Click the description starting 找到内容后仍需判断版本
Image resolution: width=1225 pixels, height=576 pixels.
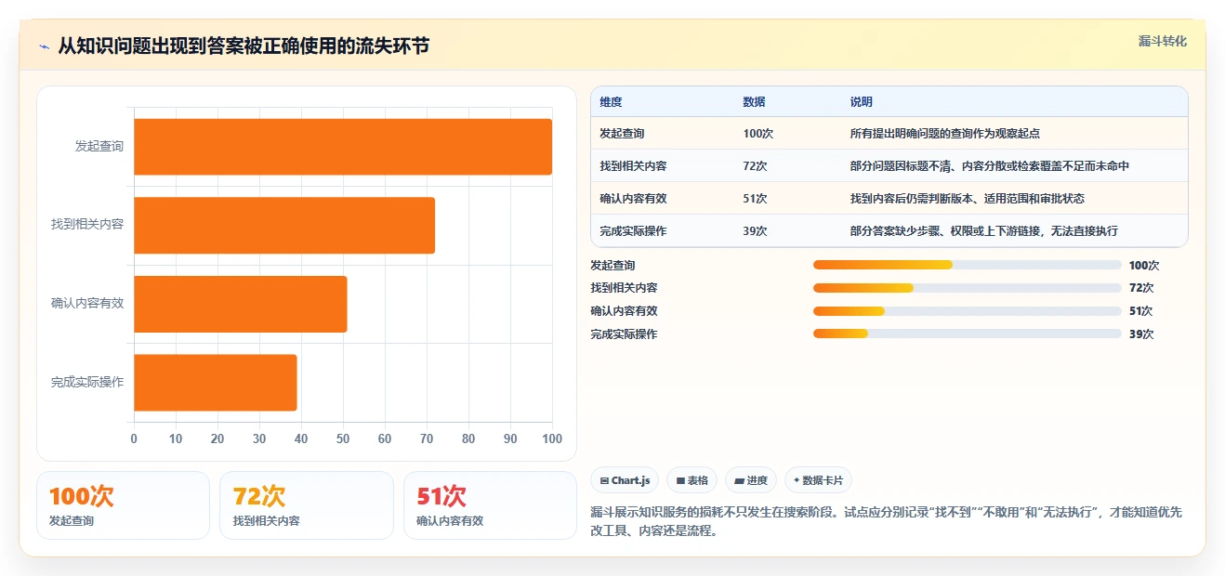coord(968,199)
